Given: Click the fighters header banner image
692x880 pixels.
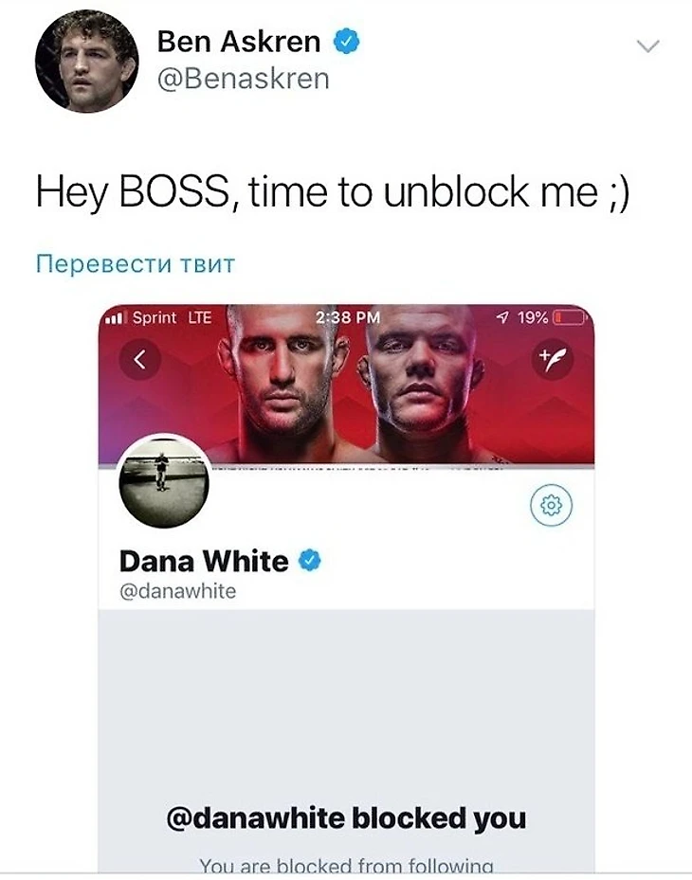Looking at the screenshot, I should click(x=346, y=385).
